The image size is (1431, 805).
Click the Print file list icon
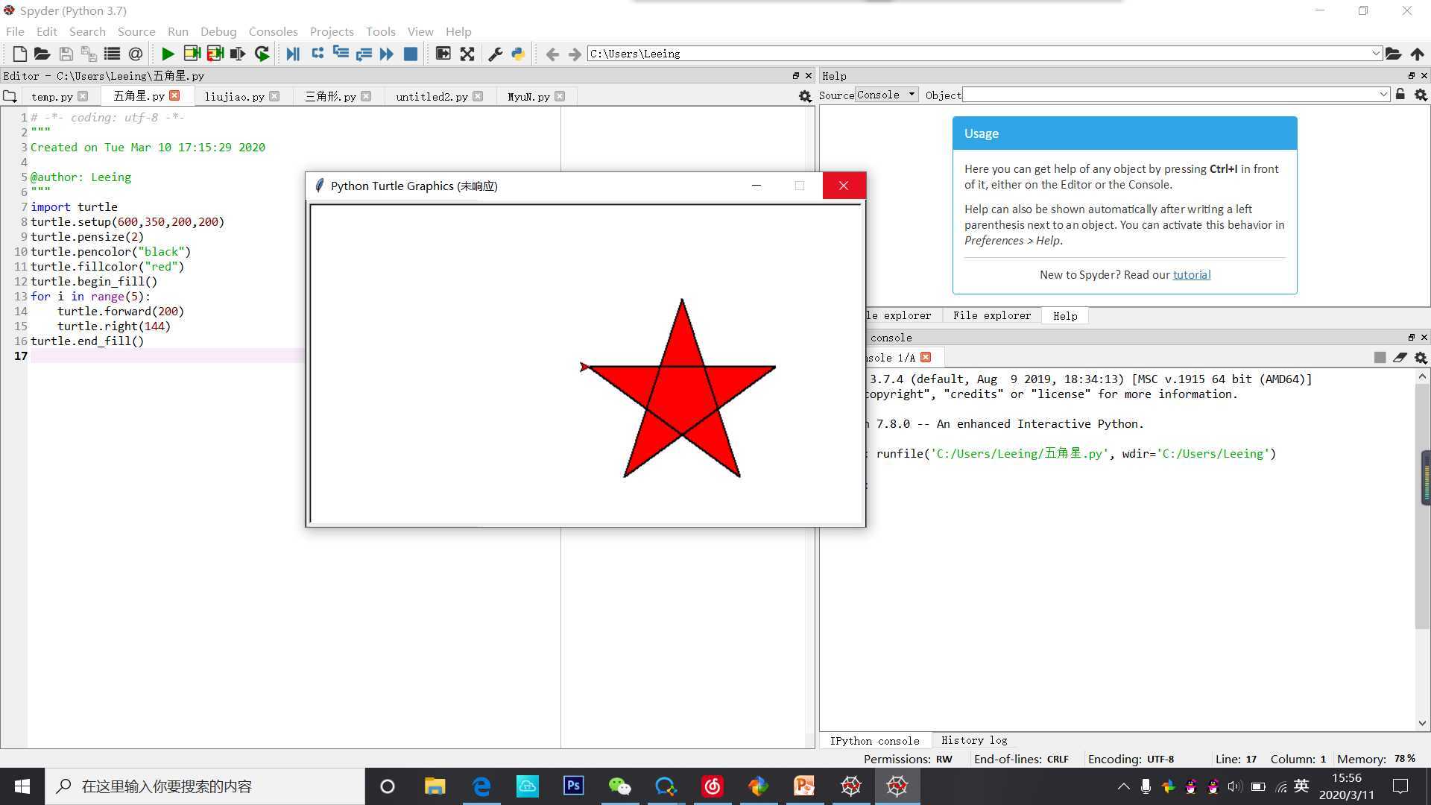point(112,54)
